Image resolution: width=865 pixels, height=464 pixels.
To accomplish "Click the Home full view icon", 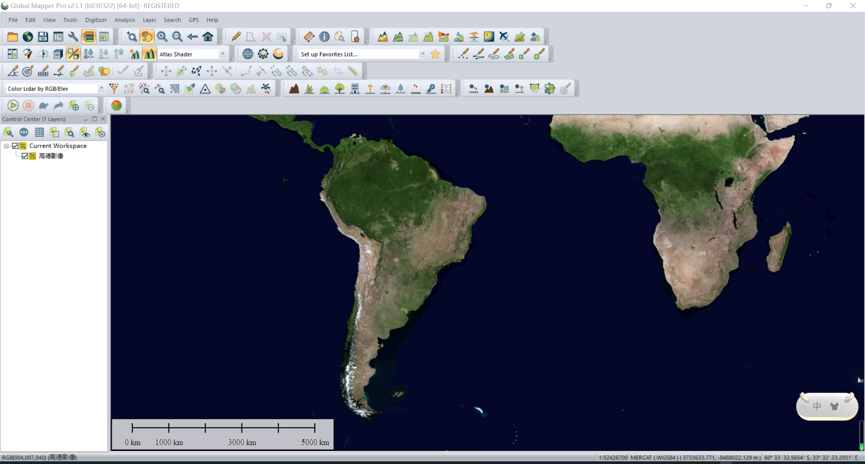I will [208, 36].
